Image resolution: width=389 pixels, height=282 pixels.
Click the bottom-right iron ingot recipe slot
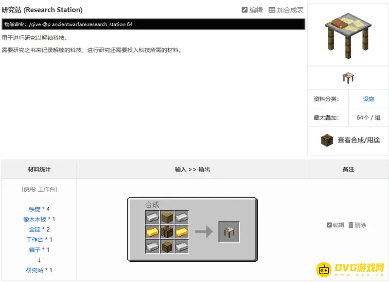click(182, 247)
